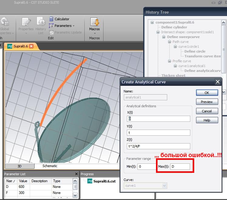Collapse the Path curve tree node
Screen dimensions: 227x200
(170, 42)
